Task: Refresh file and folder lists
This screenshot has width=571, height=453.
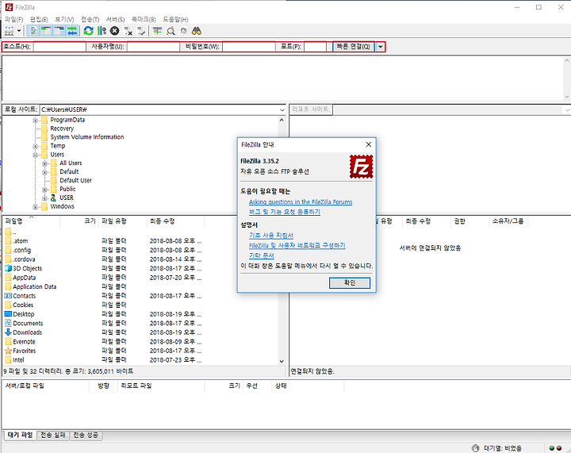Action: 89,31
